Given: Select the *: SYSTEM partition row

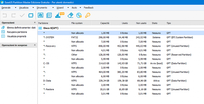Looking at the screenshot, I should (x=121, y=37).
